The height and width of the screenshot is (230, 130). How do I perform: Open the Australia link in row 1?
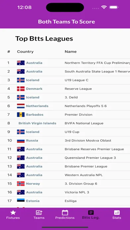tap(34, 63)
